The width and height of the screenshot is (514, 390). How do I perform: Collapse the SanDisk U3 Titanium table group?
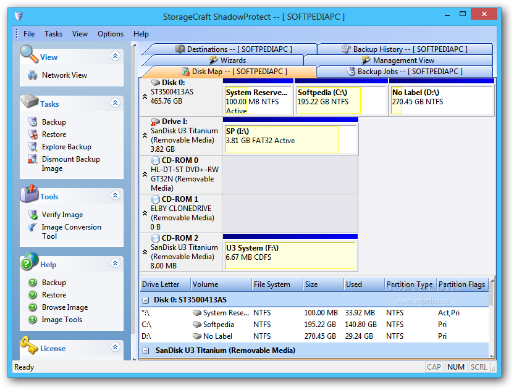146,351
